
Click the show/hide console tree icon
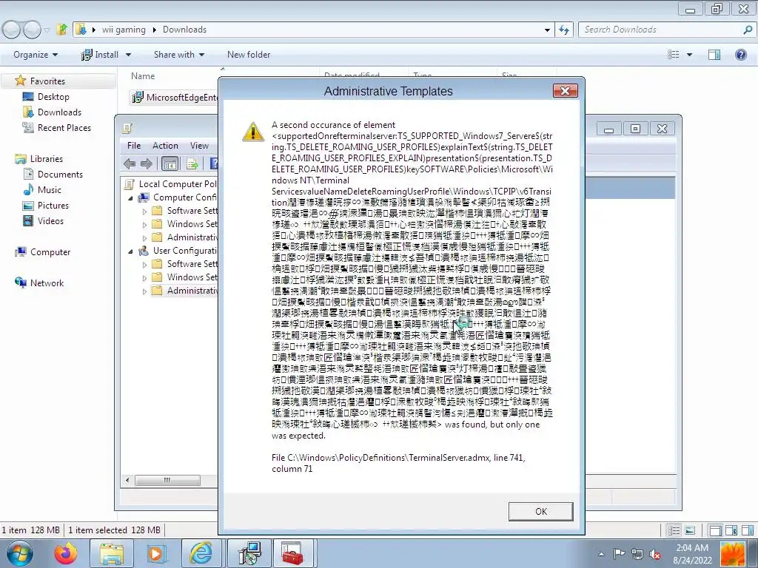coord(170,164)
